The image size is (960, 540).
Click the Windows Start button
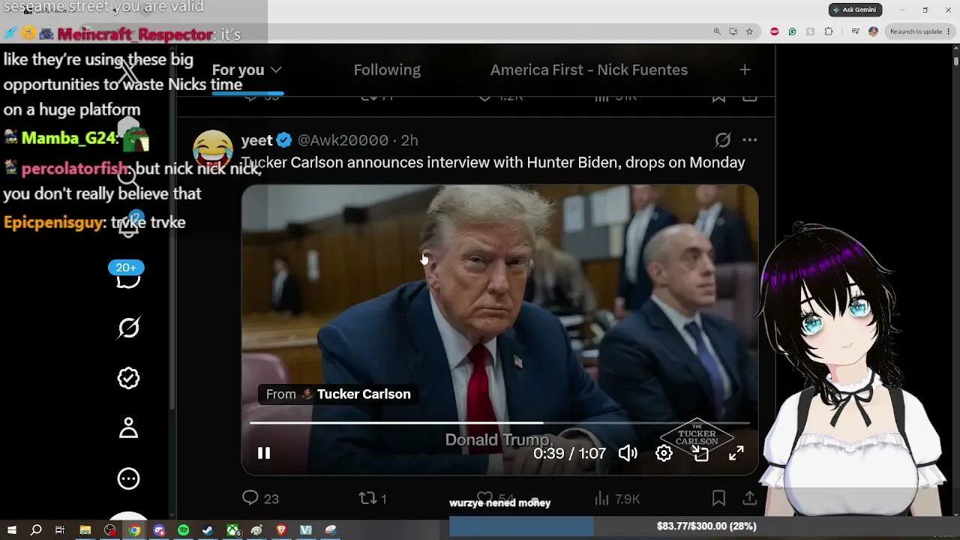click(x=11, y=530)
